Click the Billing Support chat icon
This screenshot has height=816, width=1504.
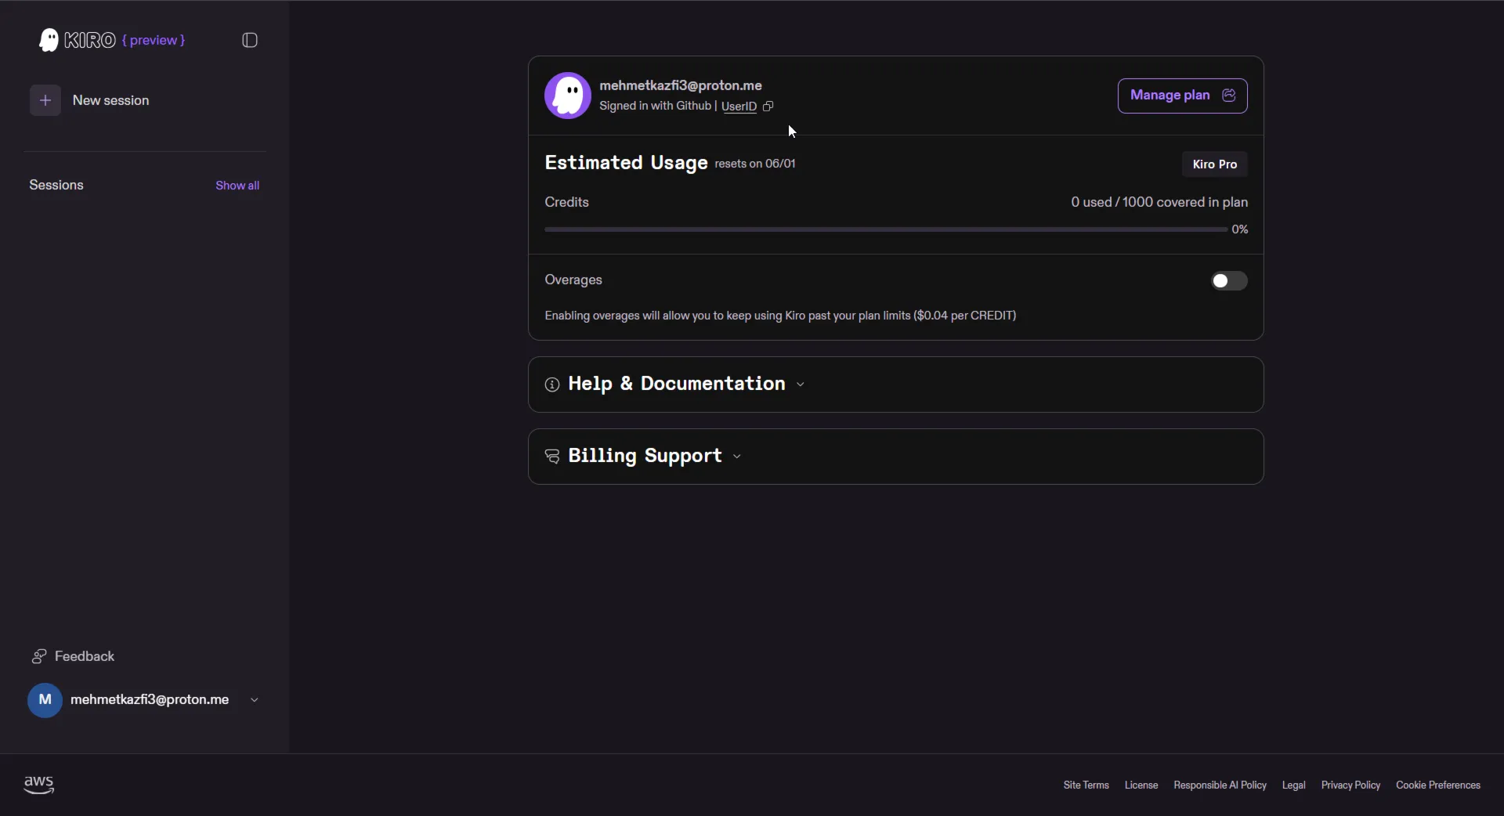pyautogui.click(x=552, y=457)
